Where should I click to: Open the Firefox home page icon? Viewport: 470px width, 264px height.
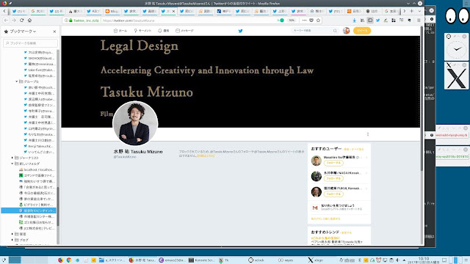click(29, 21)
